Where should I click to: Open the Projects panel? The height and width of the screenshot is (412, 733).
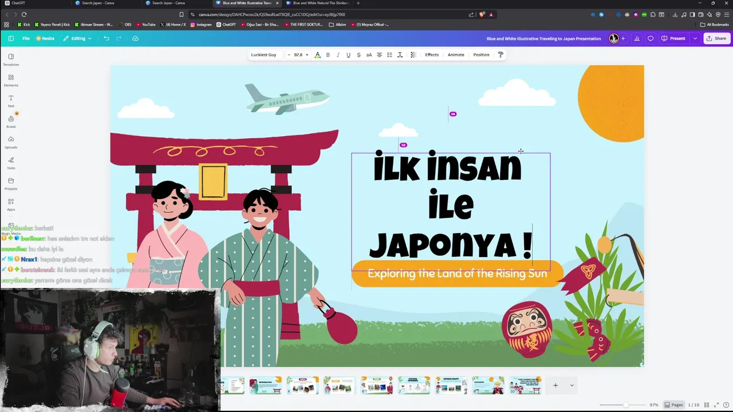11,183
